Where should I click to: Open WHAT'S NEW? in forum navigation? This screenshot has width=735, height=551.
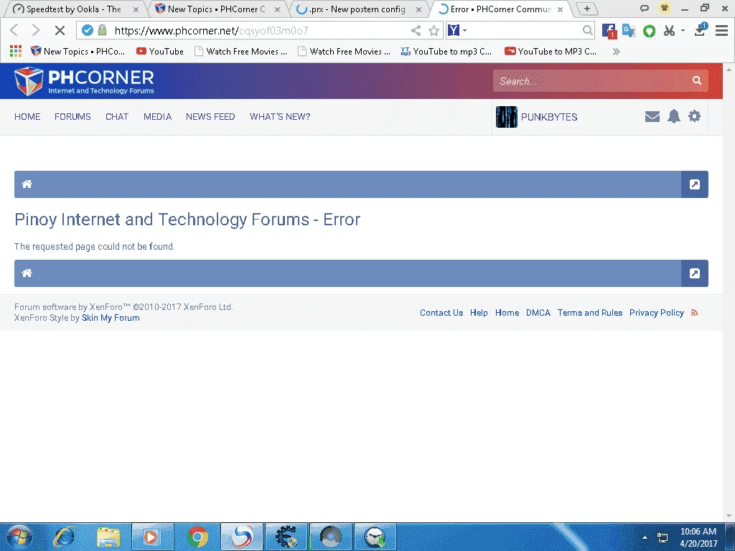click(280, 117)
